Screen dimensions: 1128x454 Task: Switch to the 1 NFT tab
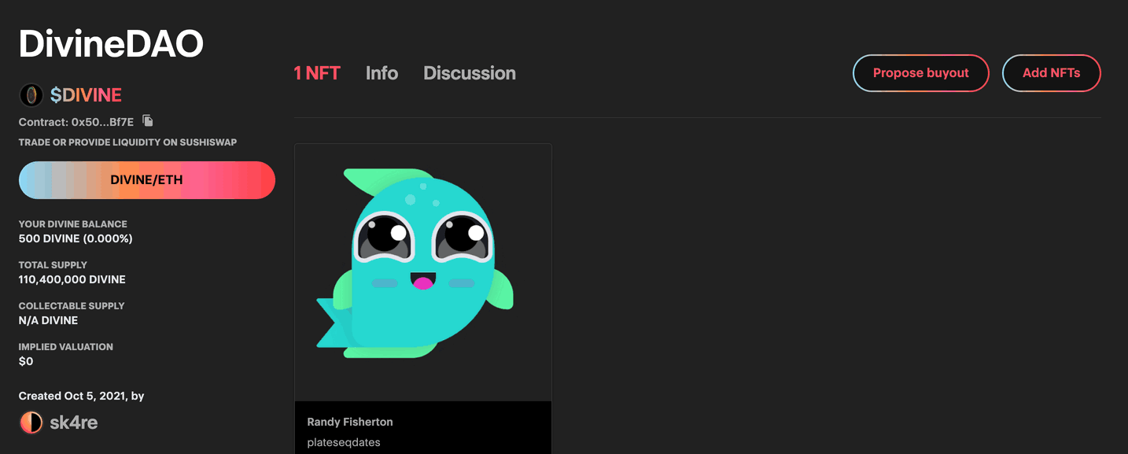point(317,73)
